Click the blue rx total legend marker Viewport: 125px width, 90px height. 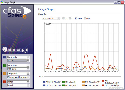pos(44,82)
